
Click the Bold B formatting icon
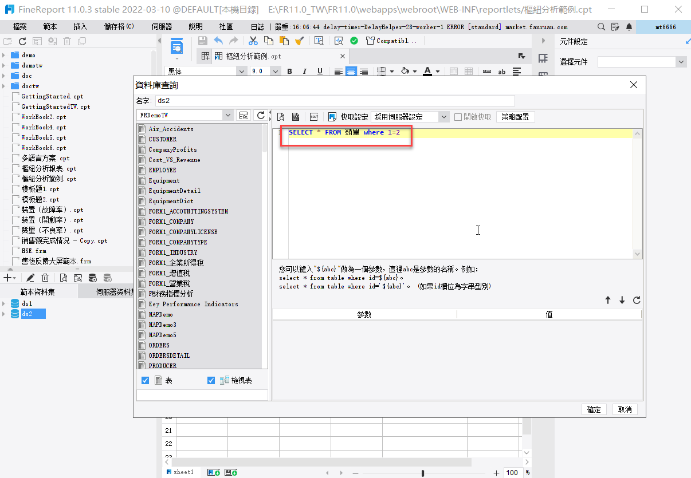(290, 72)
